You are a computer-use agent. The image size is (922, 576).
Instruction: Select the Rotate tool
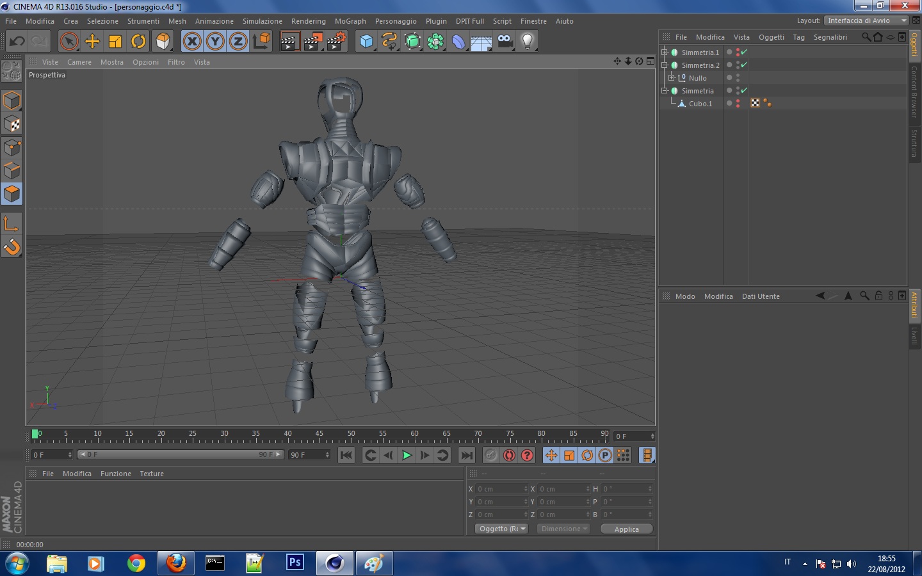coord(138,42)
